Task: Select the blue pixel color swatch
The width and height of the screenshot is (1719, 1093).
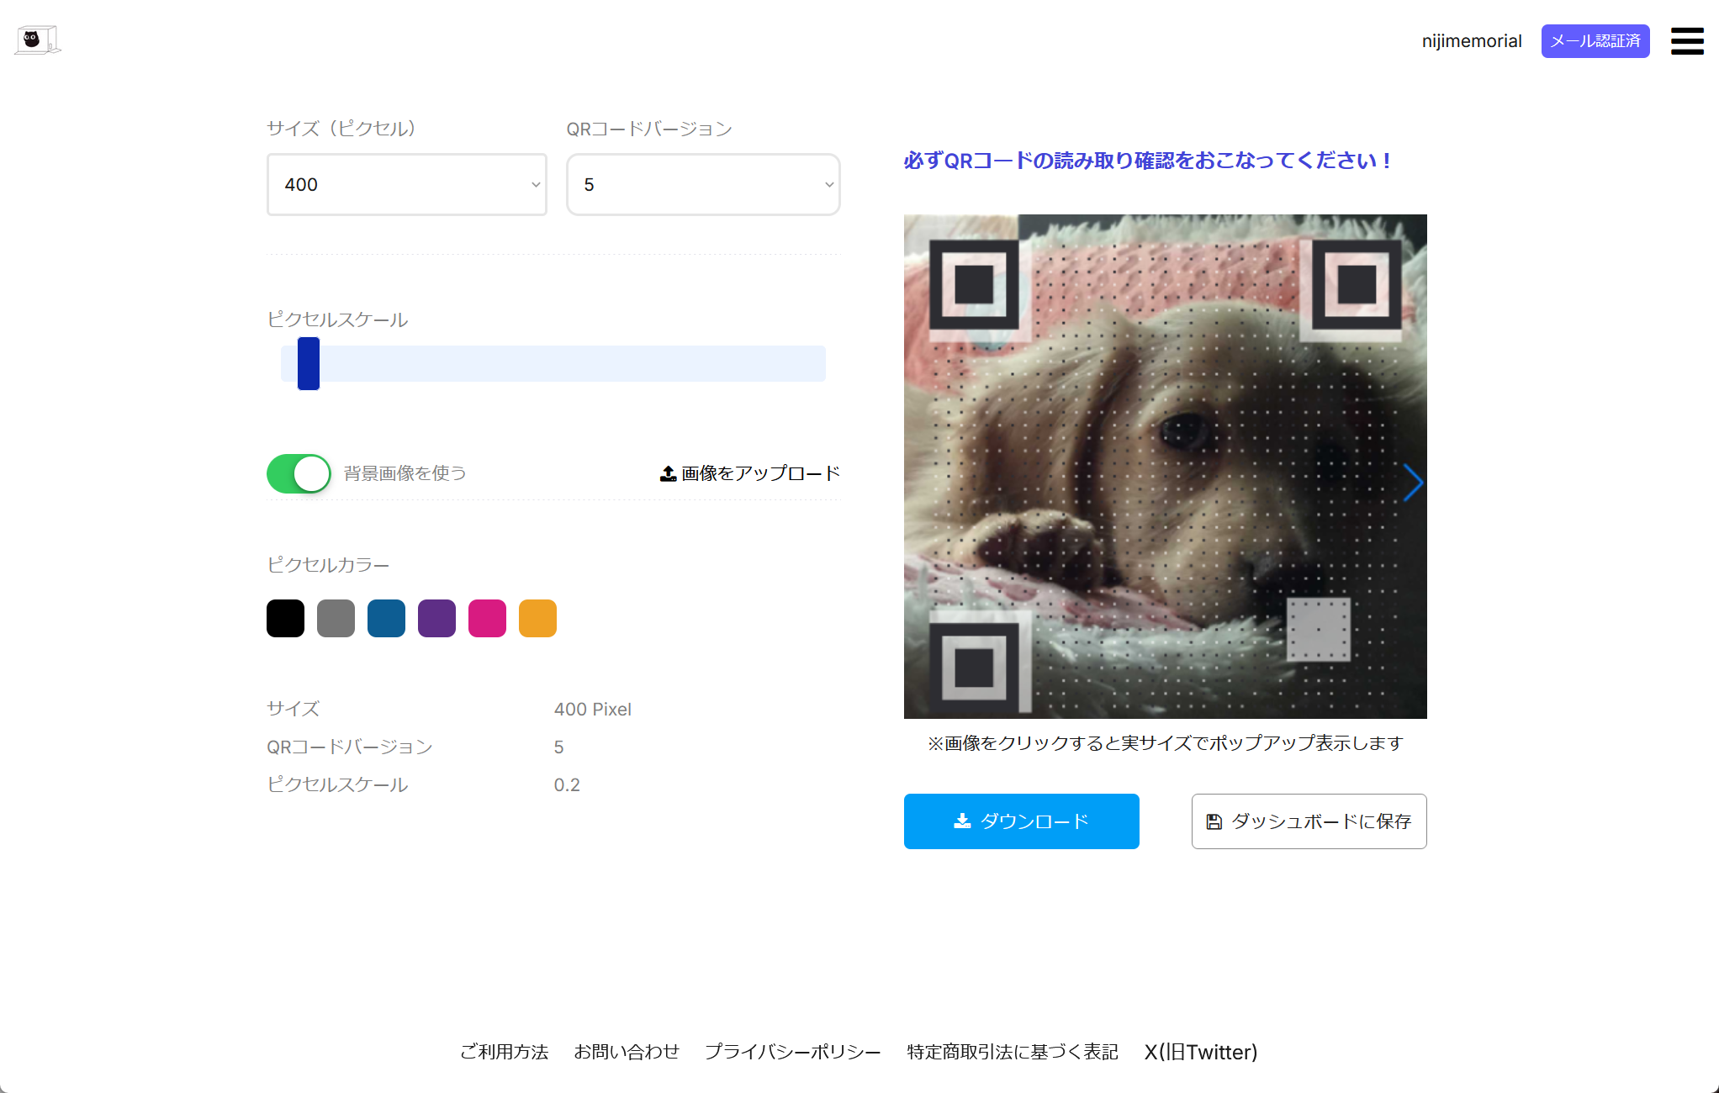Action: 386,618
